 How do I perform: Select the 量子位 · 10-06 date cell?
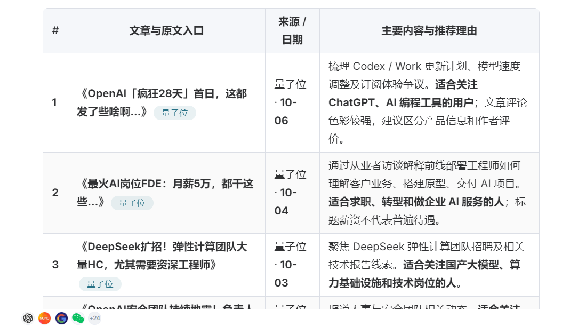point(292,102)
